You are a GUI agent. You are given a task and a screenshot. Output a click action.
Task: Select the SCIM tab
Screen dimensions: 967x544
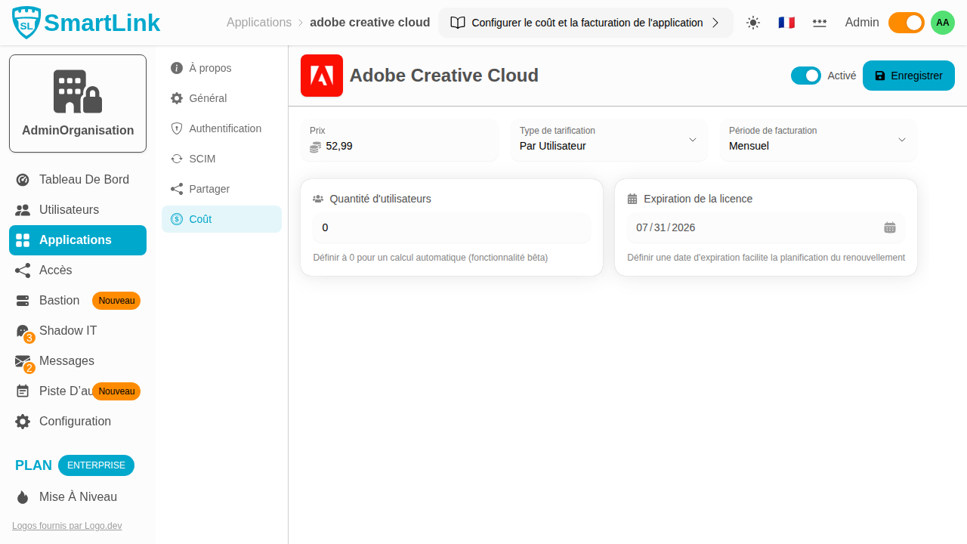[202, 159]
